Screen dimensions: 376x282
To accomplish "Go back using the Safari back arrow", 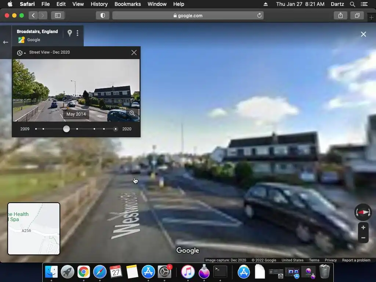I will click(x=33, y=15).
